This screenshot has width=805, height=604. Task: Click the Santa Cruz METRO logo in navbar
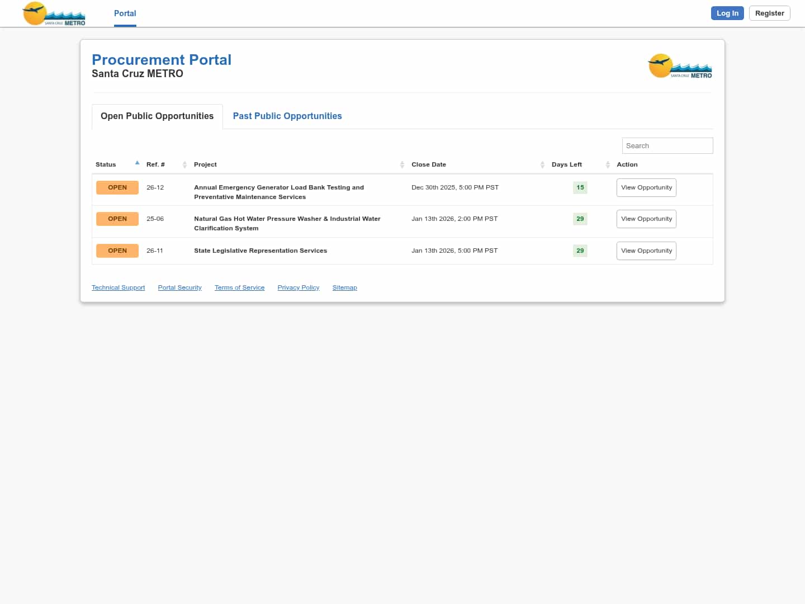point(54,13)
